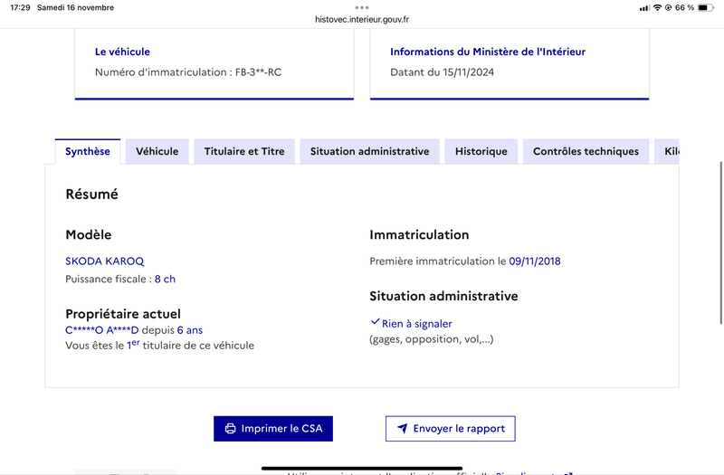Click the Le véhicule card heading
The image size is (724, 475).
[122, 52]
